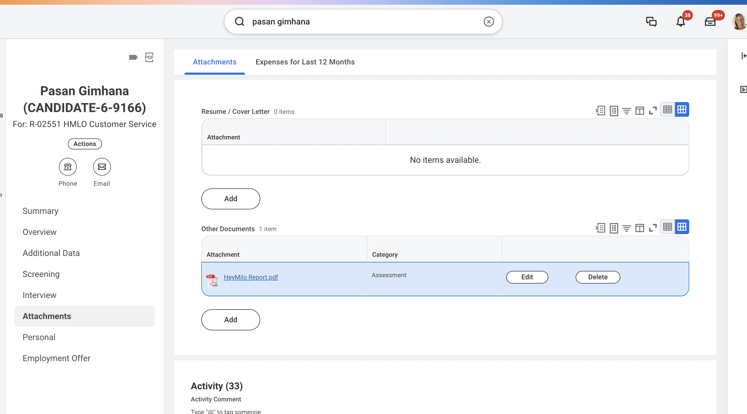
Task: Filter the Resume / Cover Letter table
Action: tap(626, 111)
